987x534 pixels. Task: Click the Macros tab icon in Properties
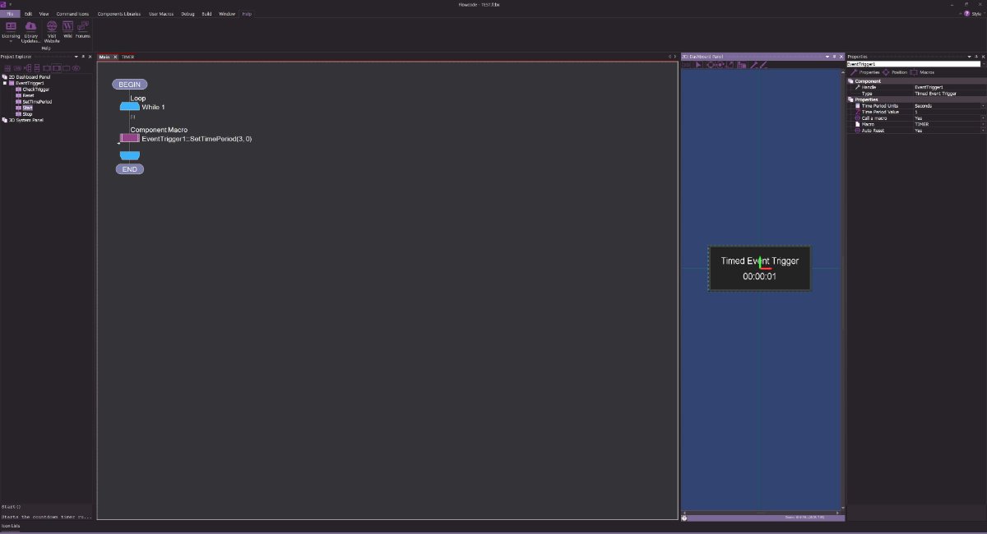point(914,72)
